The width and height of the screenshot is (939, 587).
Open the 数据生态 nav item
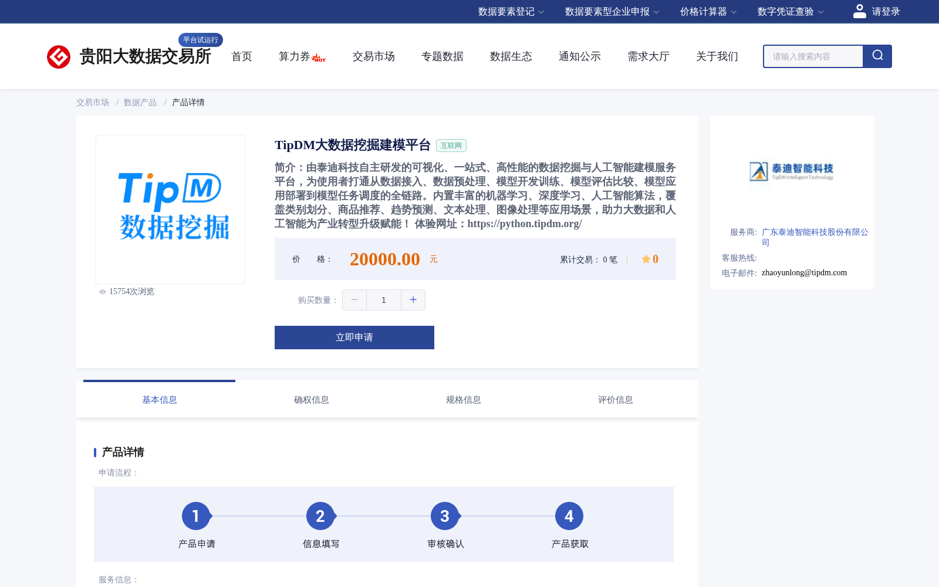click(511, 56)
